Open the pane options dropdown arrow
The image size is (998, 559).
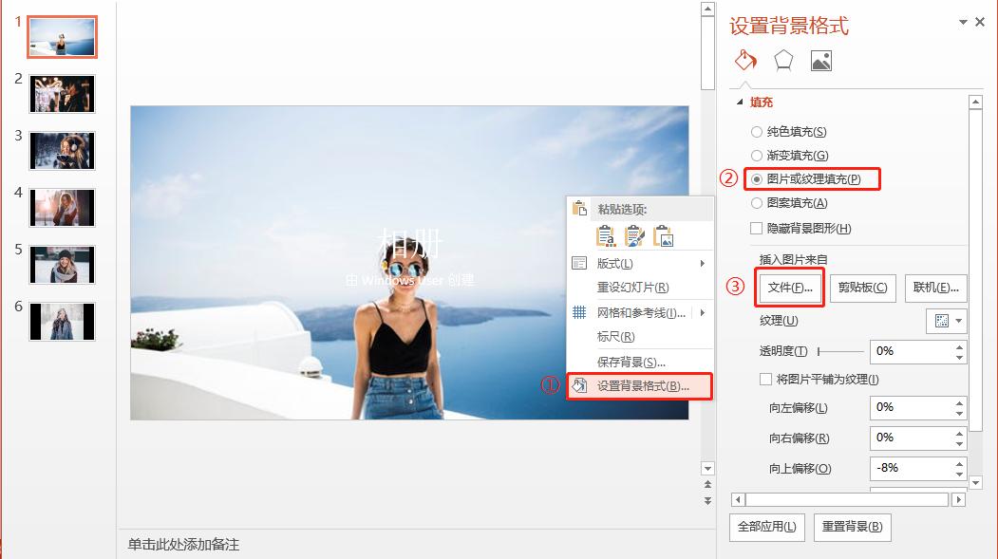[963, 22]
